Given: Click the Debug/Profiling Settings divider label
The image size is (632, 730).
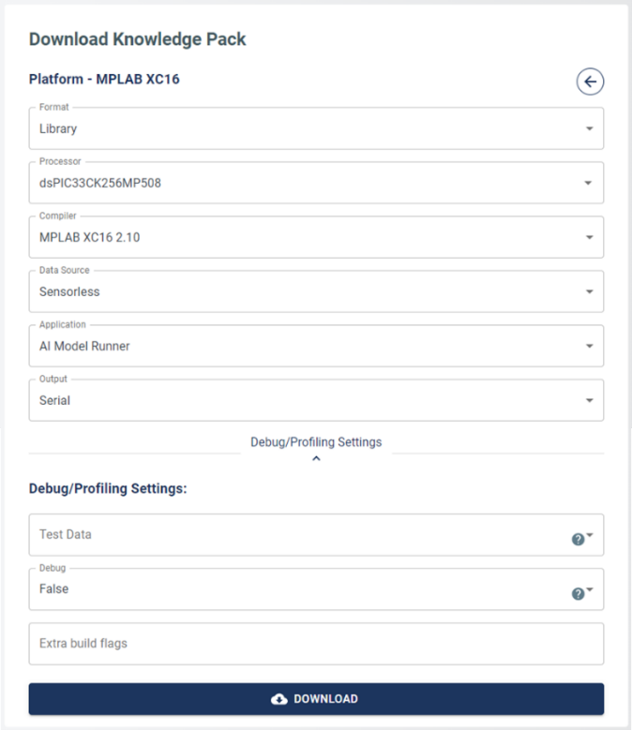Looking at the screenshot, I should point(316,442).
